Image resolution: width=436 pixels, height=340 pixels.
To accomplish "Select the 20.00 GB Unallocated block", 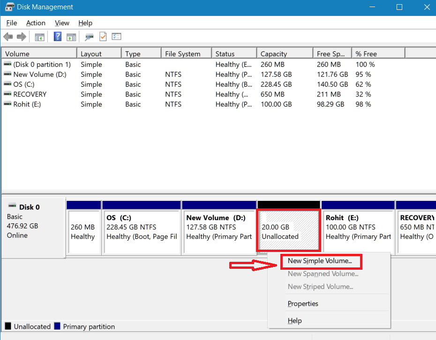I will tap(288, 229).
